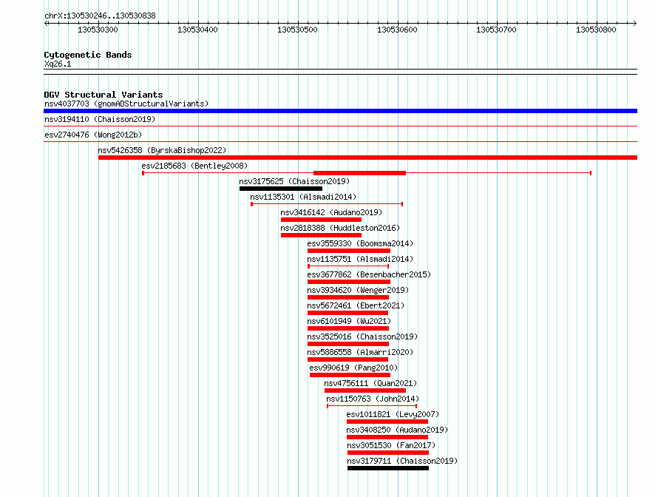The height and width of the screenshot is (497, 658).
Task: Click nsv2818388 (Huddleston2016) label
Action: pos(340,228)
